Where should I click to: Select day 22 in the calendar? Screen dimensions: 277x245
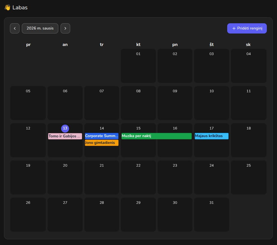(x=138, y=177)
